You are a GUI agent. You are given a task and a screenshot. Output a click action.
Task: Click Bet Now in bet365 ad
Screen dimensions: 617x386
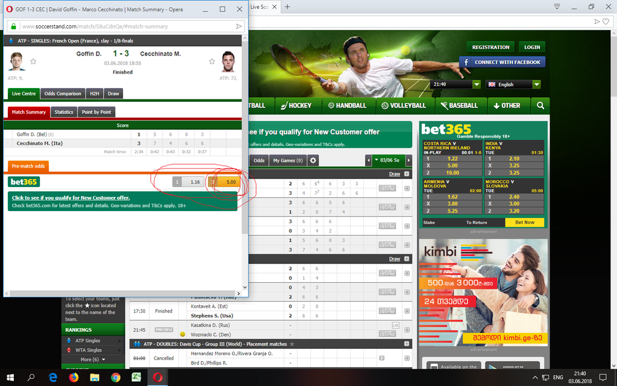pyautogui.click(x=525, y=223)
